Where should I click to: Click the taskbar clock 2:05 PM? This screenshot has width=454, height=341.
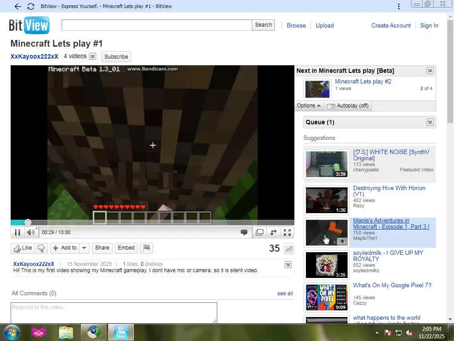pos(431,333)
